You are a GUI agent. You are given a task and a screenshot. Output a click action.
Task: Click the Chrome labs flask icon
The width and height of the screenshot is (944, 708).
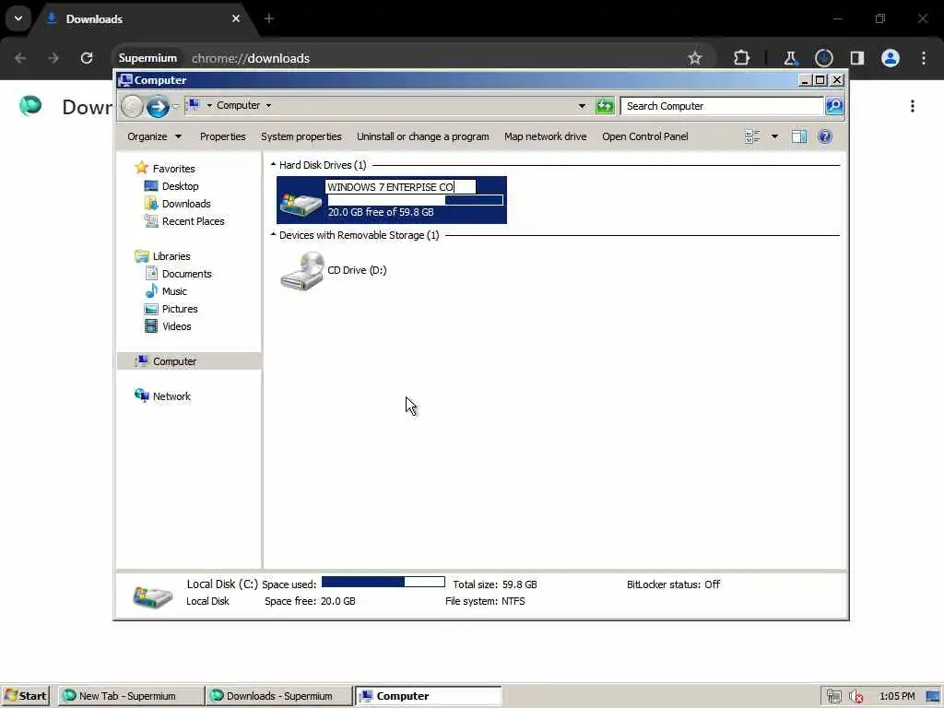click(790, 58)
